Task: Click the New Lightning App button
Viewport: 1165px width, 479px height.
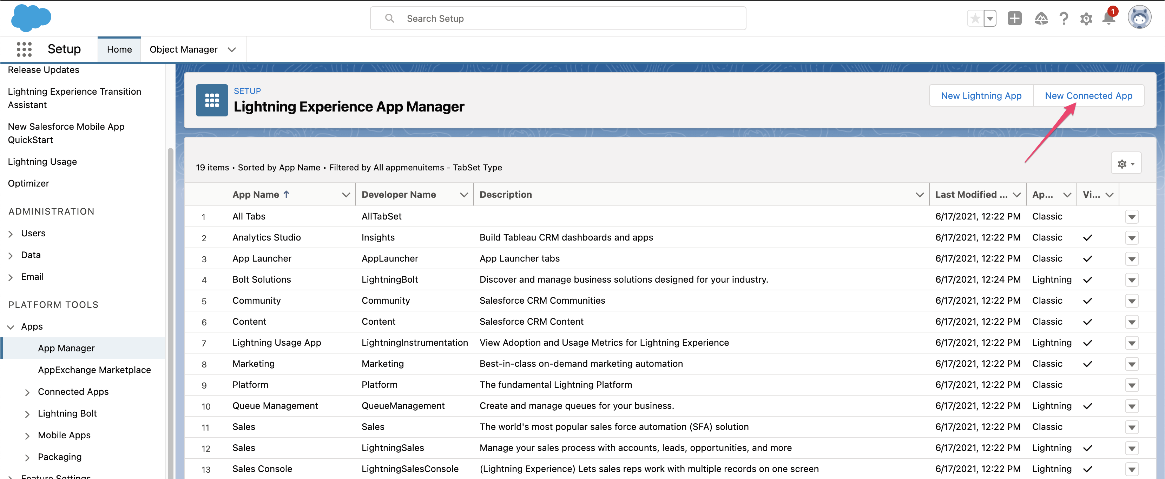Action: tap(981, 96)
